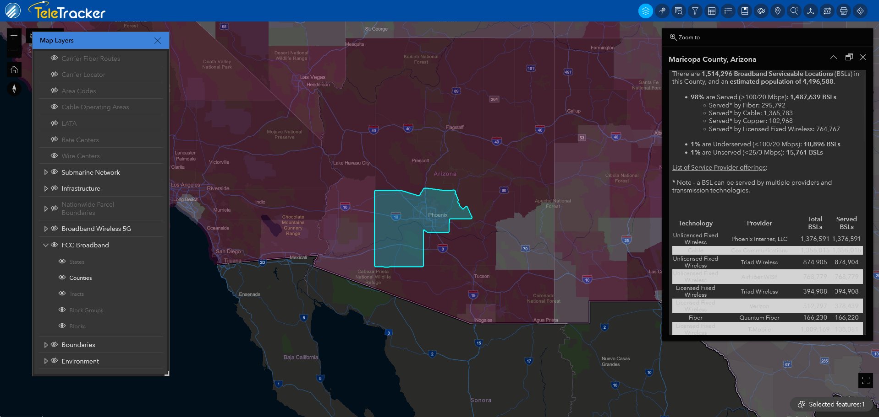The image size is (879, 417).
Task: Open the basemap palette tool
Action: point(761,10)
